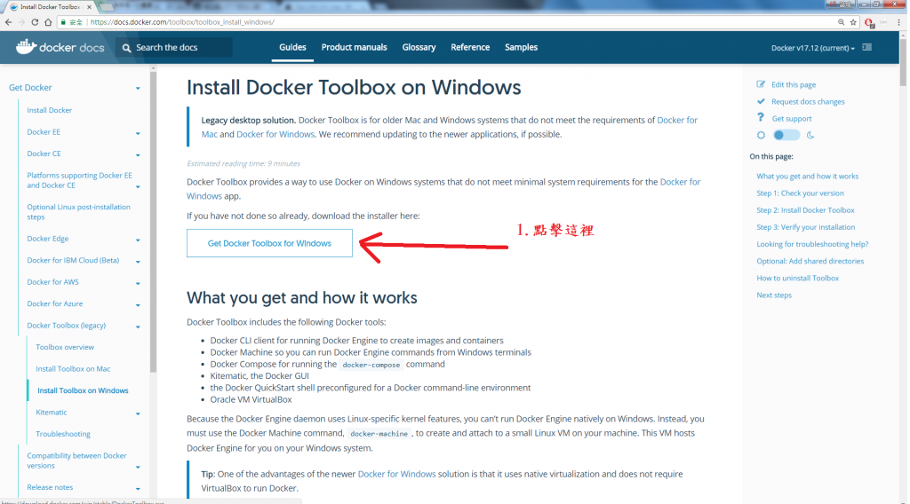The height and width of the screenshot is (504, 910).
Task: Click the Edit this page pencil icon
Action: click(761, 84)
